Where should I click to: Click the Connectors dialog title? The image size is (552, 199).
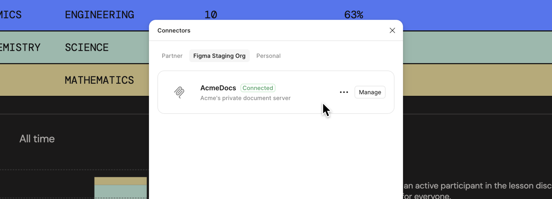coord(174,30)
